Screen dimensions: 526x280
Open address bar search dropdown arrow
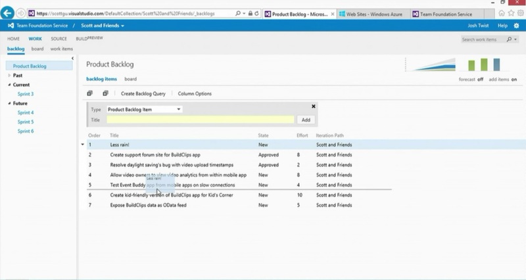tap(244, 13)
